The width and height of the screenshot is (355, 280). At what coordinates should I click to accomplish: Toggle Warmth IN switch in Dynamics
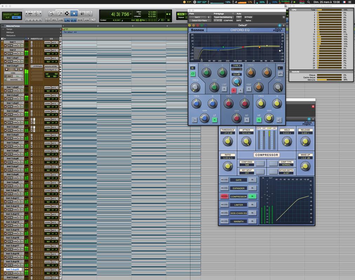pos(252,221)
